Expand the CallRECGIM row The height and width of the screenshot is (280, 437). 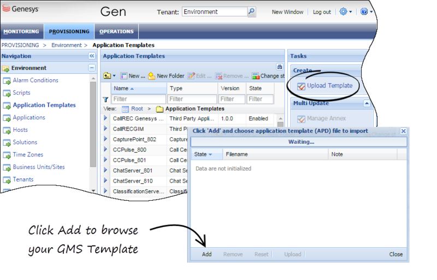pyautogui.click(x=105, y=129)
